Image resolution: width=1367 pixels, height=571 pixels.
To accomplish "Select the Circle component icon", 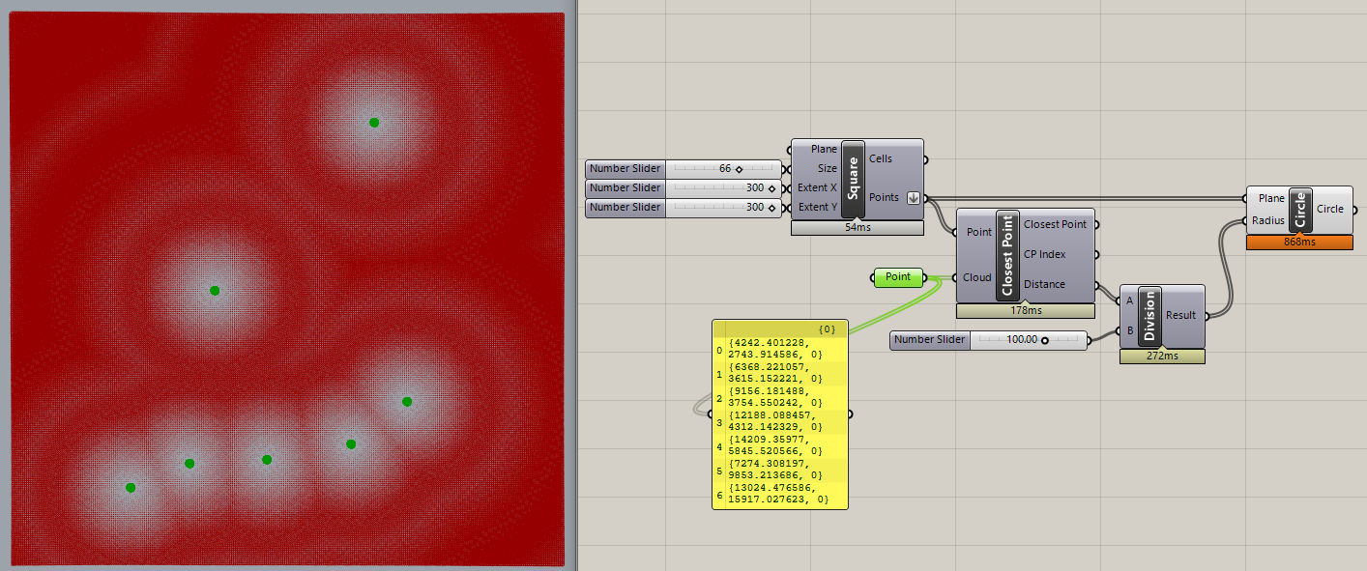I will (1298, 209).
